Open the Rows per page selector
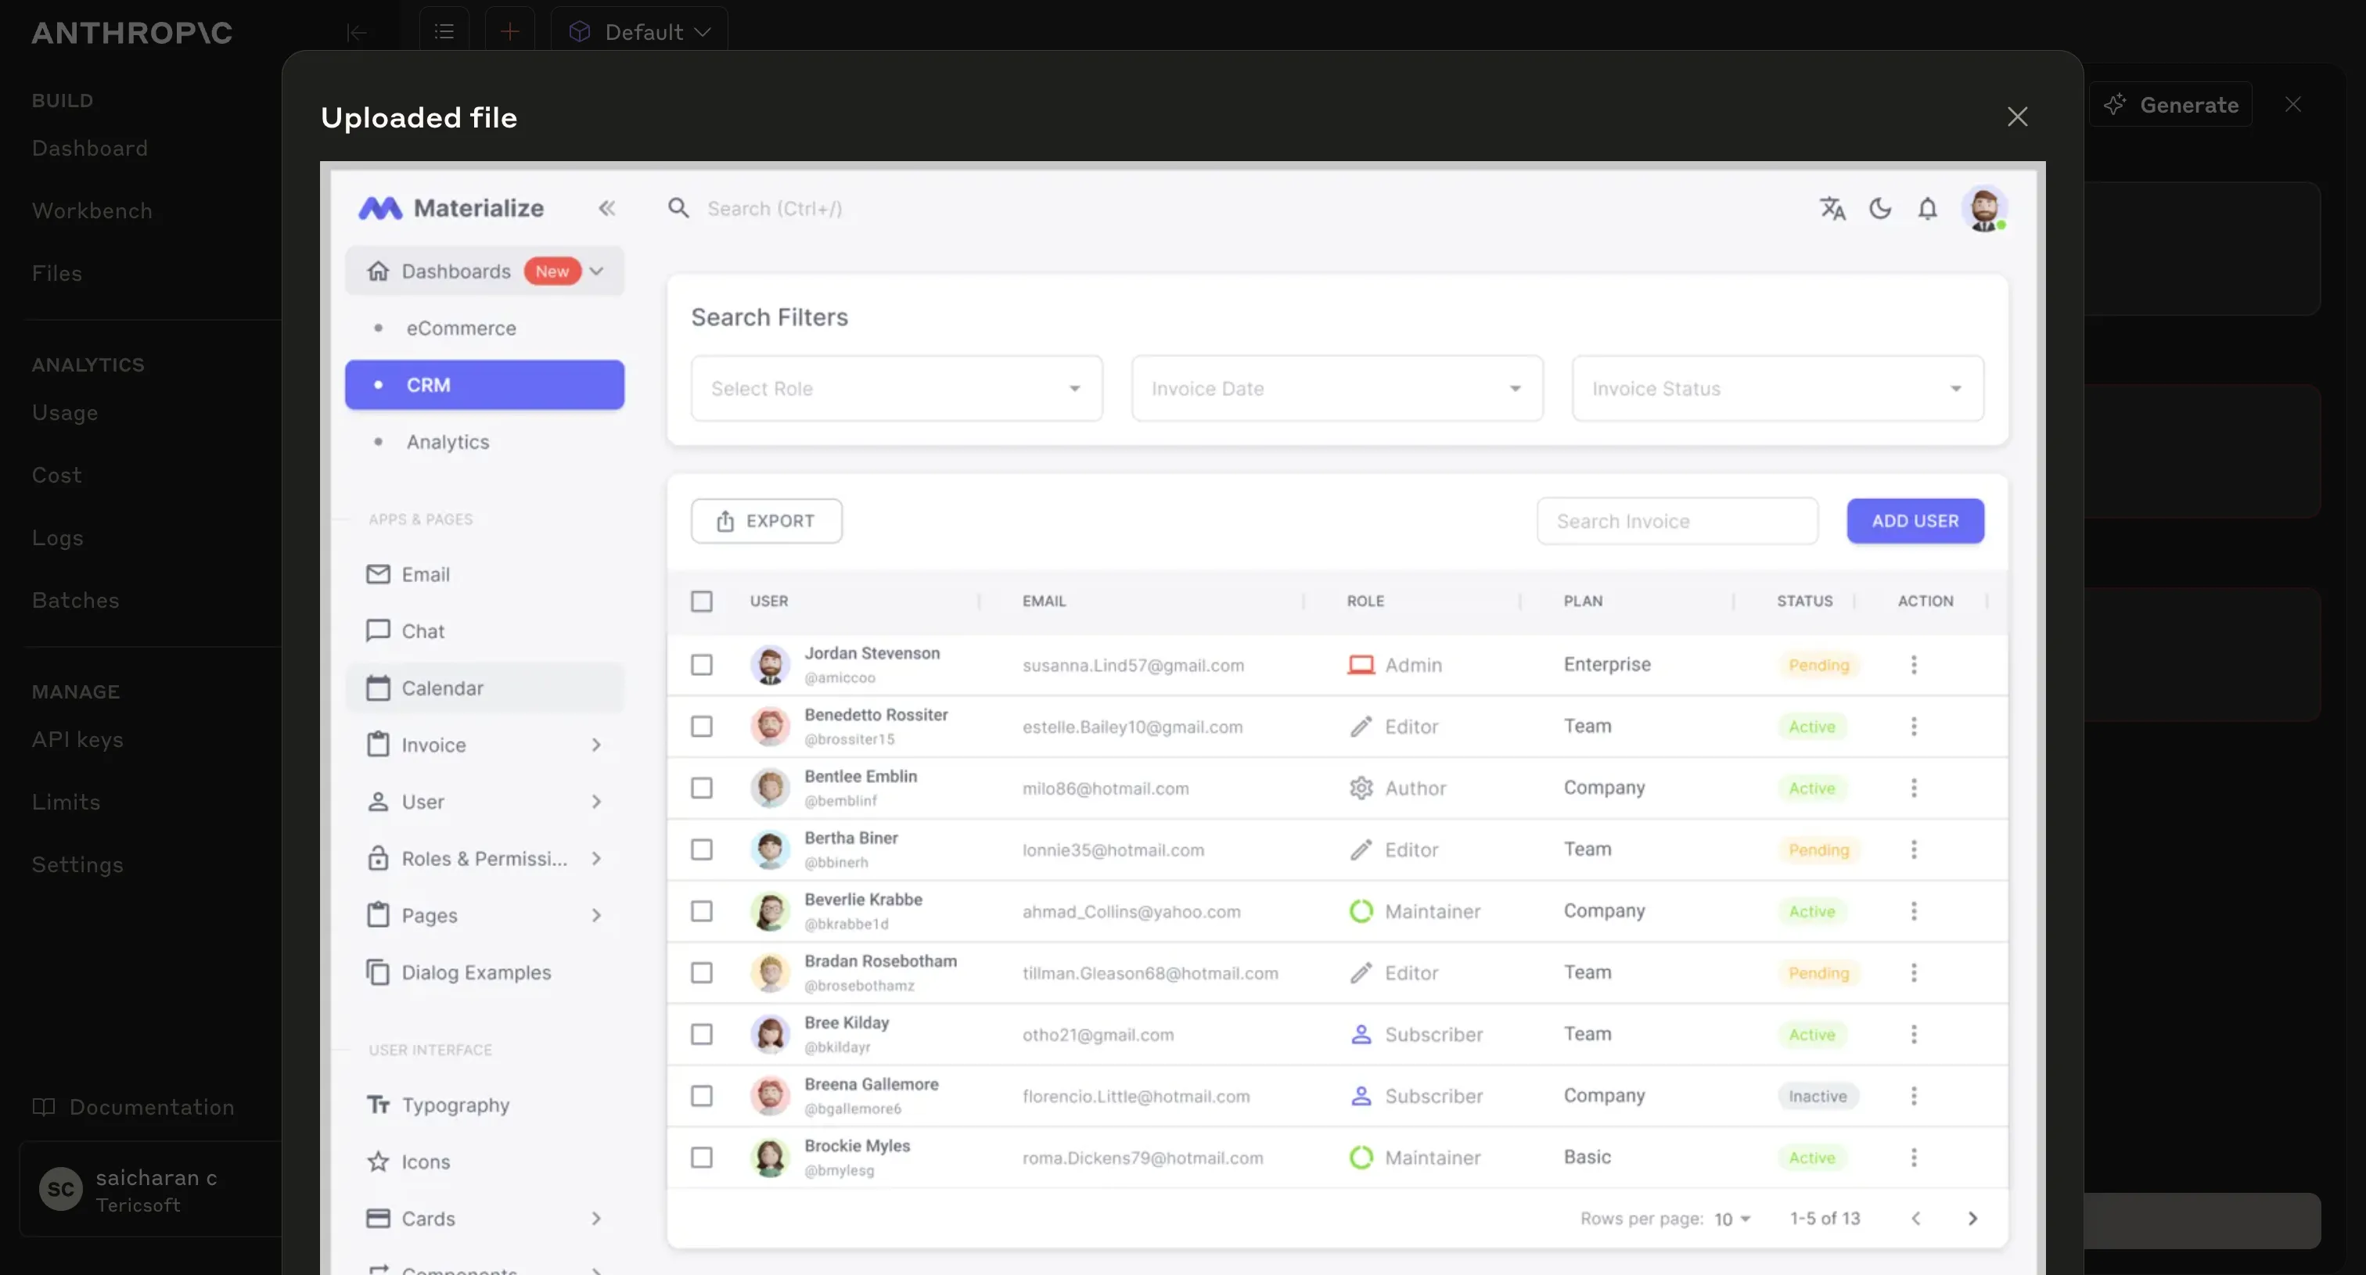Viewport: 2366px width, 1275px height. coord(1731,1219)
